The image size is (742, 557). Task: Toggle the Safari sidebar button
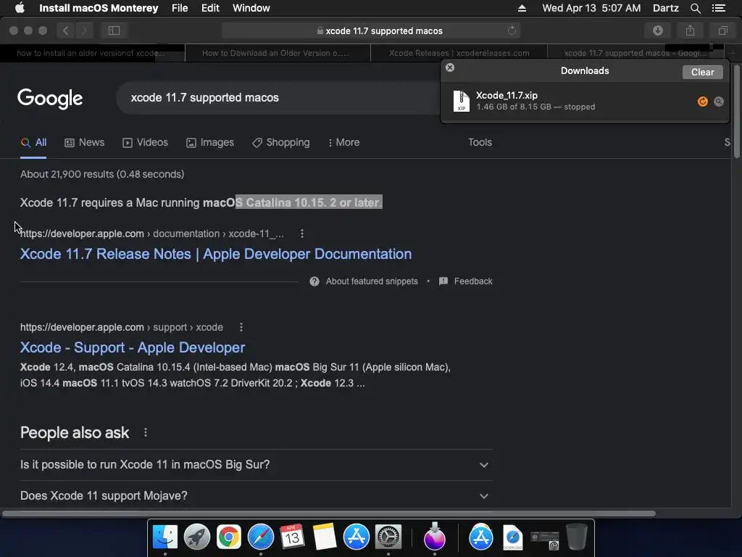coord(114,30)
